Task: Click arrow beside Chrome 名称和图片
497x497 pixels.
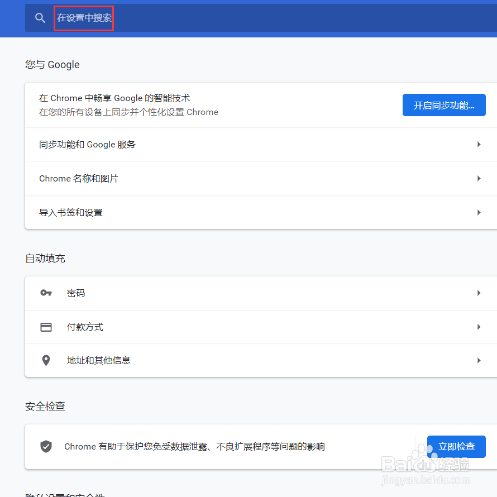Action: point(479,179)
